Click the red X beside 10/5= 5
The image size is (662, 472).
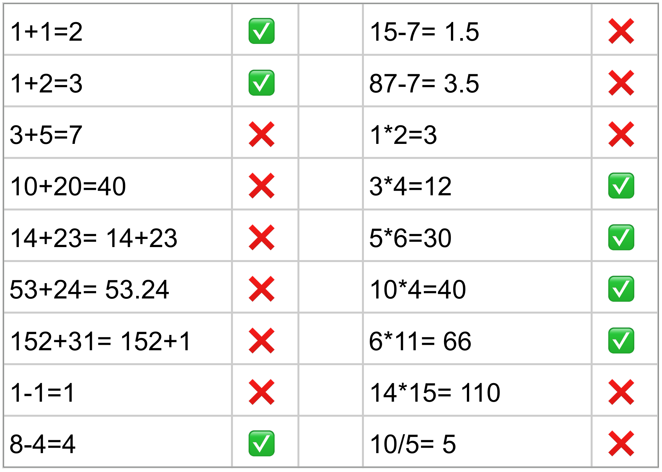[x=621, y=443]
